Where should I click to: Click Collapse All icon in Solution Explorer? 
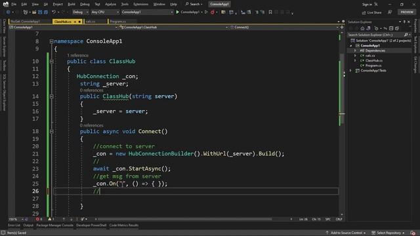[391, 28]
